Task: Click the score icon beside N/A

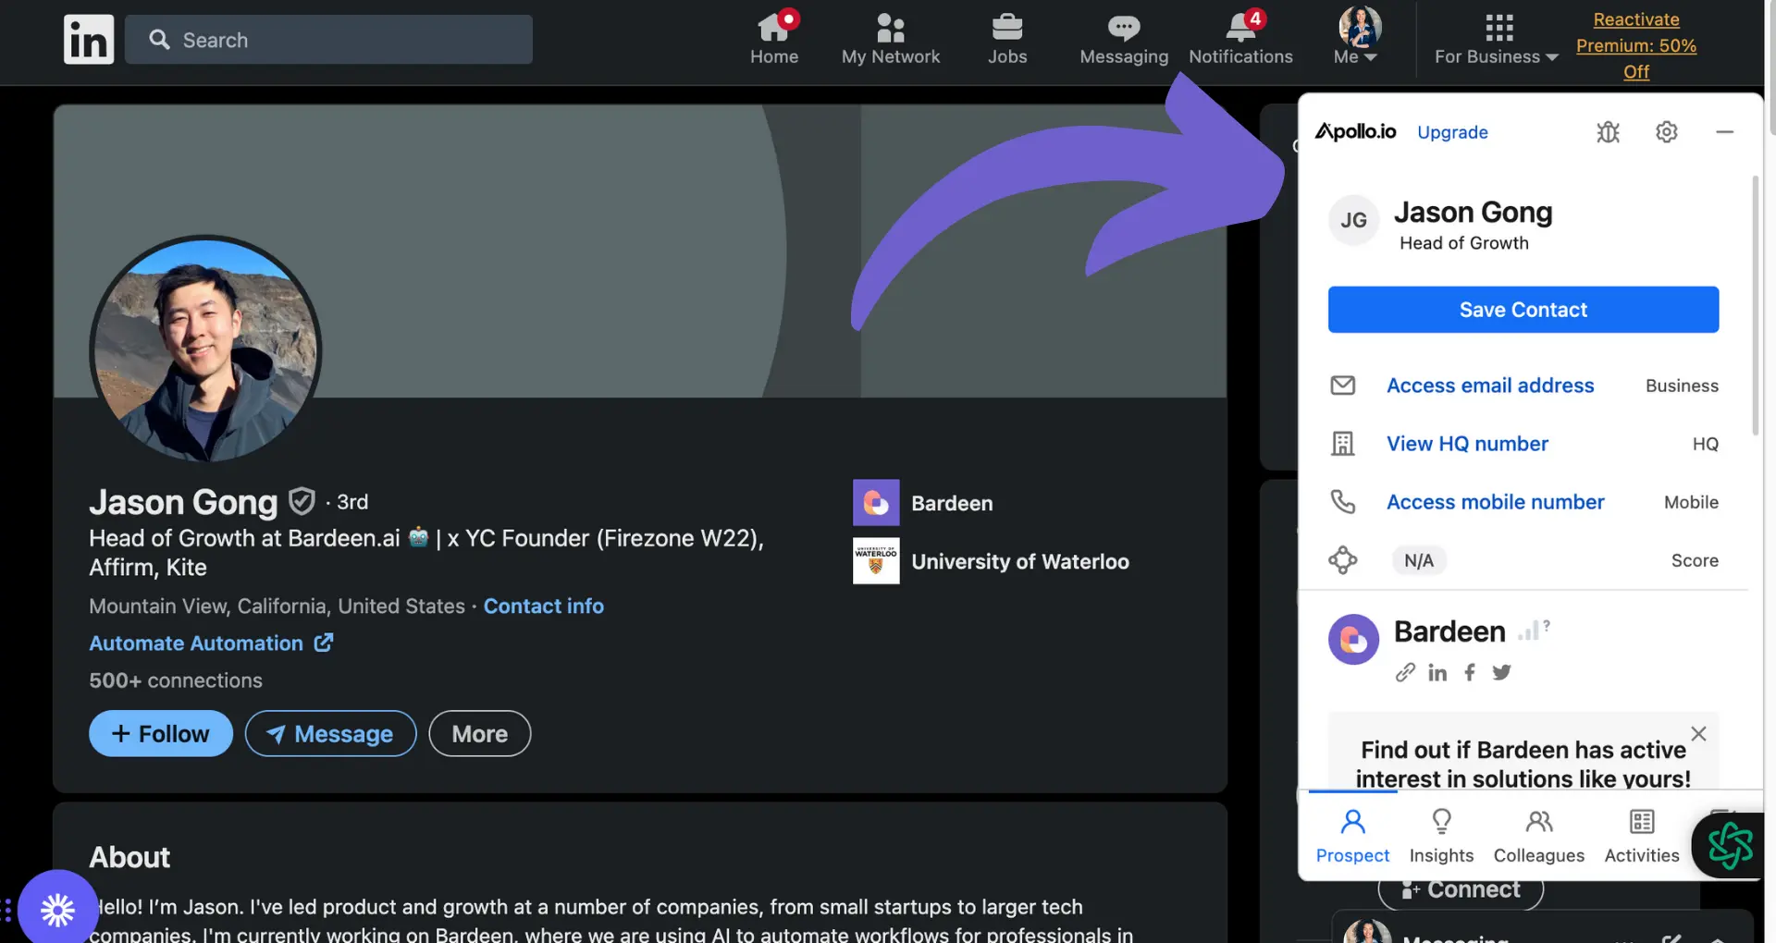Action: pyautogui.click(x=1342, y=560)
